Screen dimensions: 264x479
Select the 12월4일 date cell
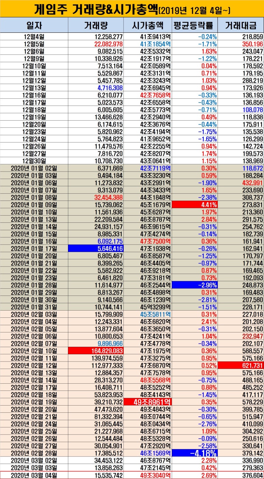(x=34, y=36)
